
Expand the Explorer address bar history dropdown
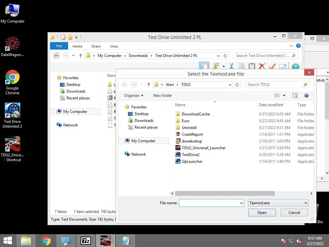(218, 56)
